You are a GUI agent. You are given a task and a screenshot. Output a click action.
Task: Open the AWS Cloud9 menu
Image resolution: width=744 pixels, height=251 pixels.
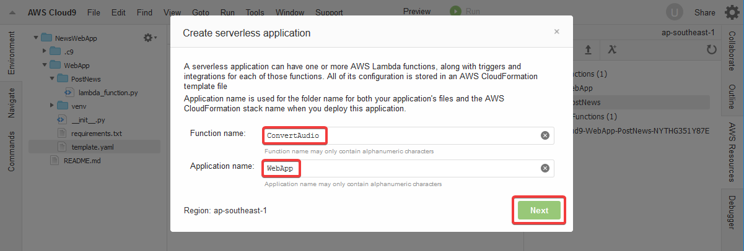point(52,12)
